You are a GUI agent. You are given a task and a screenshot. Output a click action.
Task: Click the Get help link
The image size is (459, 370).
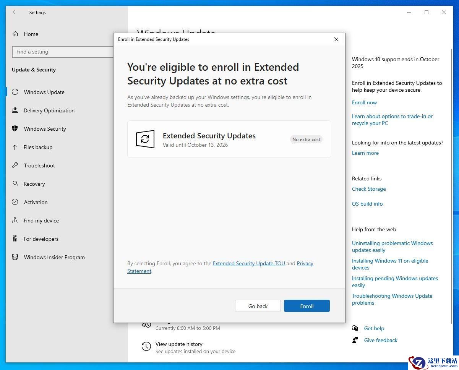tap(374, 328)
